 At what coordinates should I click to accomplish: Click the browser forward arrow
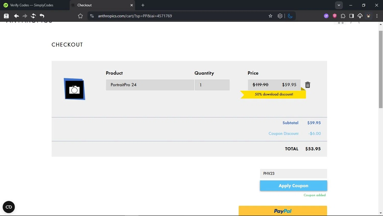(x=25, y=16)
